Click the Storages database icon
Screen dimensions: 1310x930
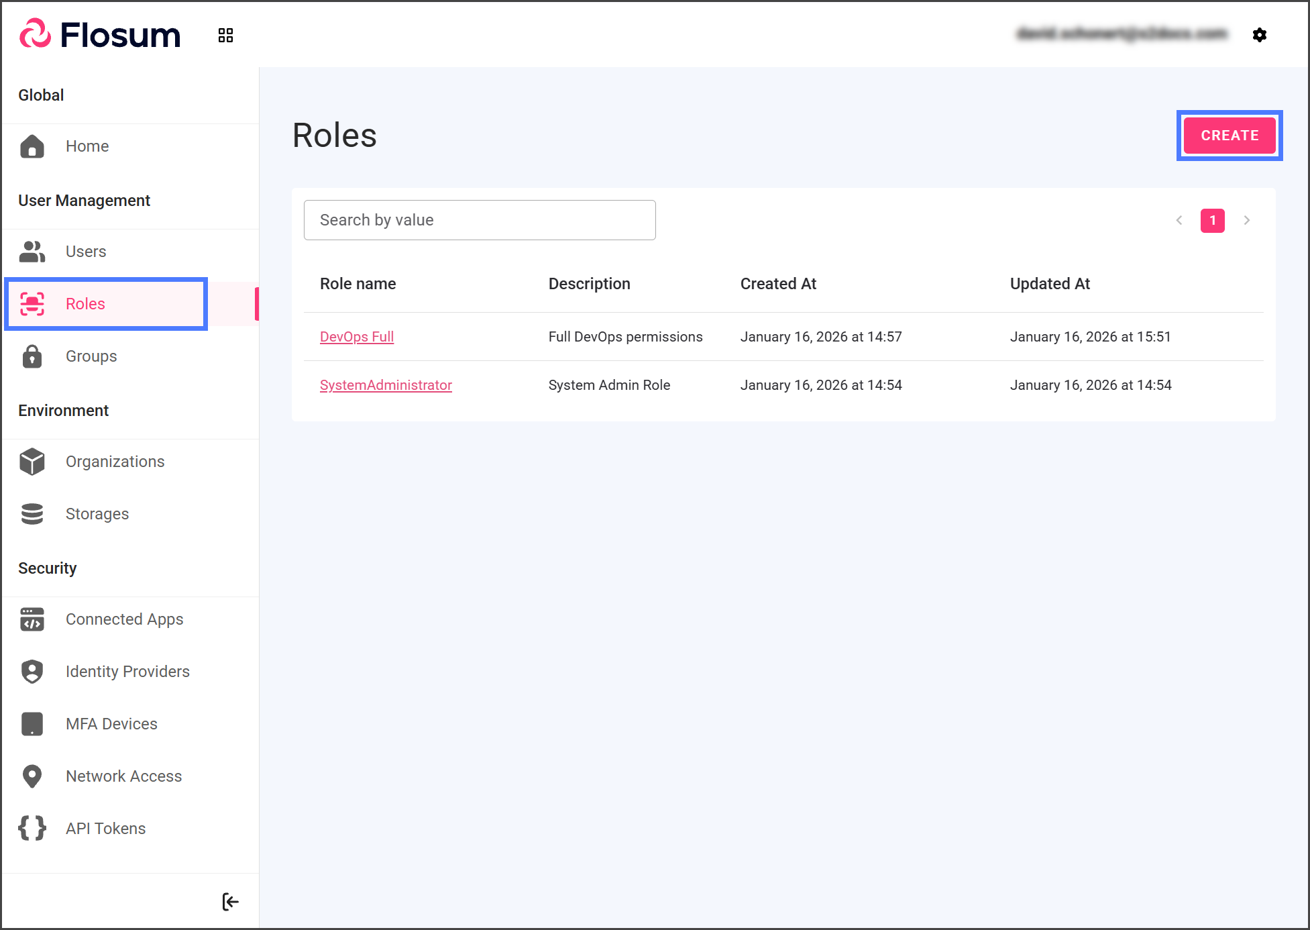pyautogui.click(x=32, y=514)
